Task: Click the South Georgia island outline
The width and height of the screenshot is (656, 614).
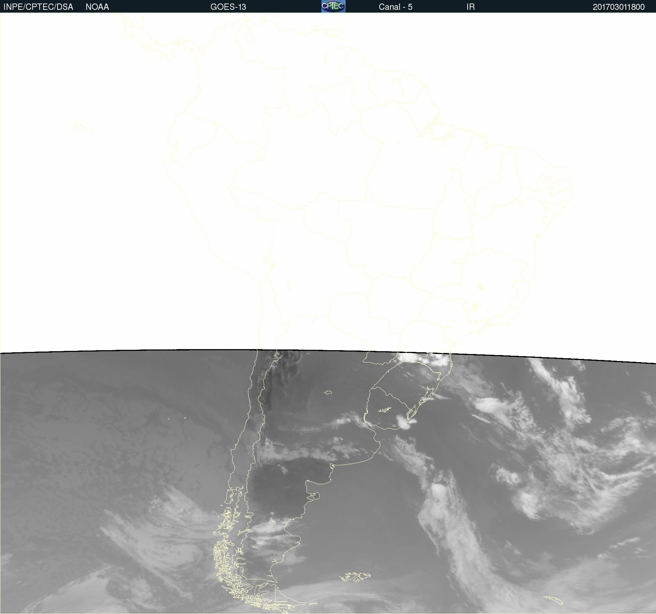Action: tap(553, 600)
